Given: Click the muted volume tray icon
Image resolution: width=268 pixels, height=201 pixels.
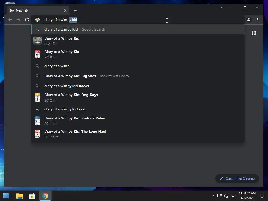Looking at the screenshot, I should coord(226,196).
